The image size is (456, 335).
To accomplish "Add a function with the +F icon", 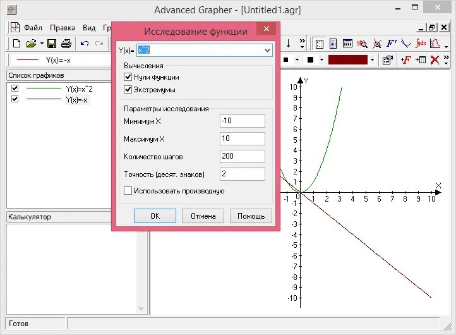I will tap(405, 60).
